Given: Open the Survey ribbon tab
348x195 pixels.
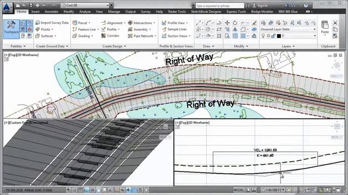Looking at the screenshot, I should [x=146, y=11].
